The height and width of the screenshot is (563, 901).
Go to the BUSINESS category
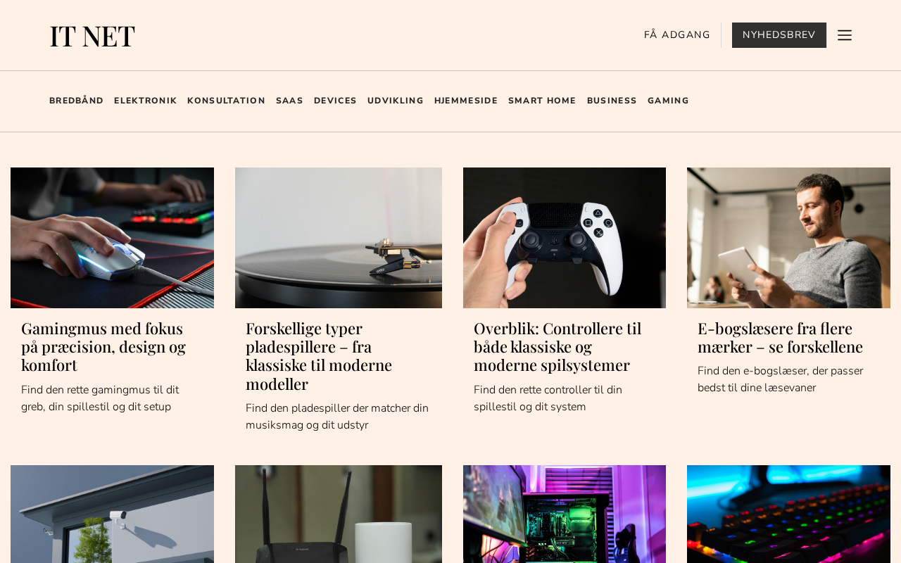612,101
